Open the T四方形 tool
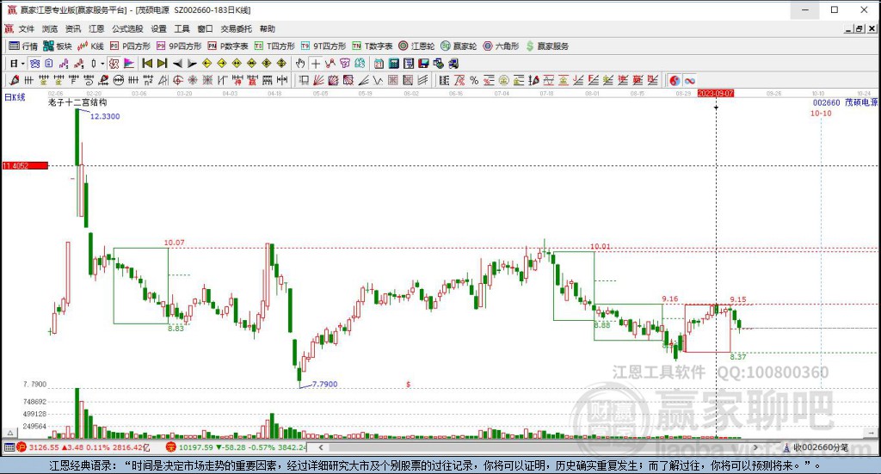The image size is (881, 474). (274, 46)
